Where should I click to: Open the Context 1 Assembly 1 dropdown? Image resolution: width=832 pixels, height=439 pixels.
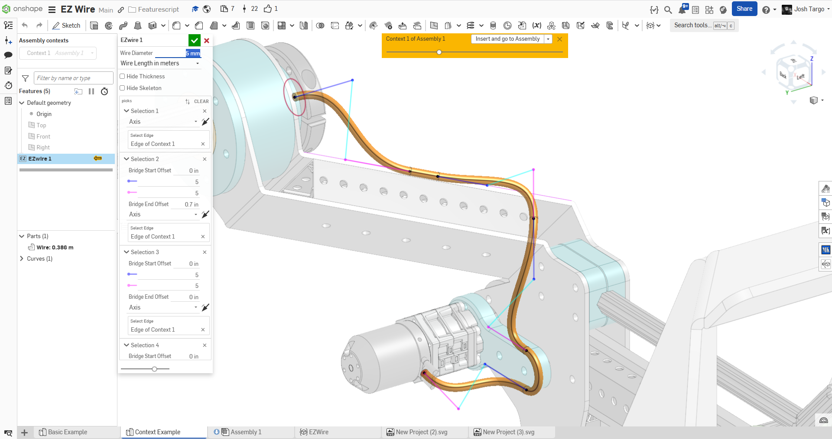pos(58,53)
